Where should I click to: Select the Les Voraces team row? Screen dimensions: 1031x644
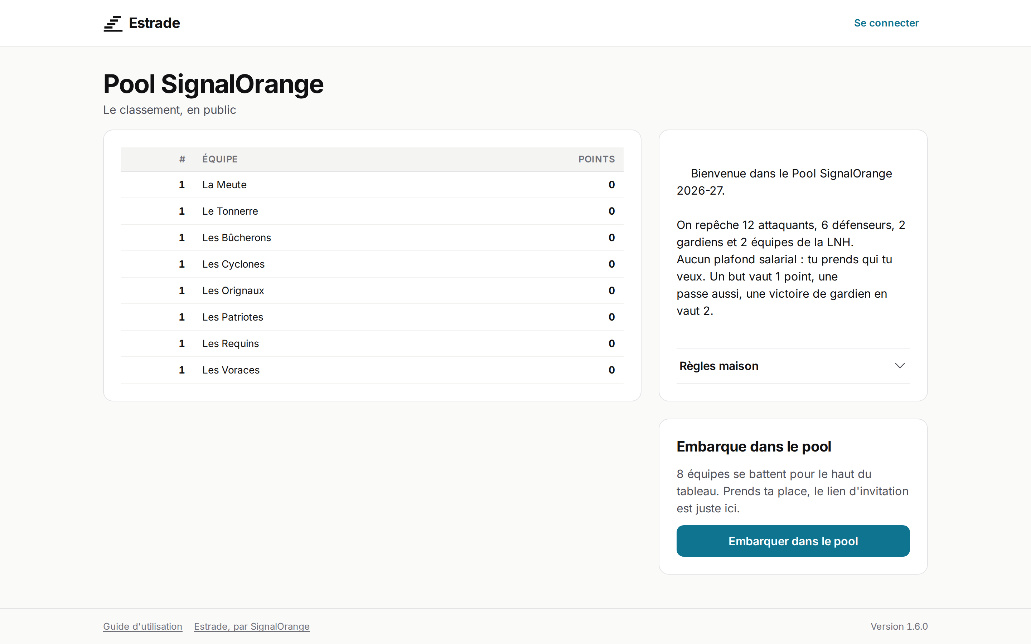tap(372, 370)
